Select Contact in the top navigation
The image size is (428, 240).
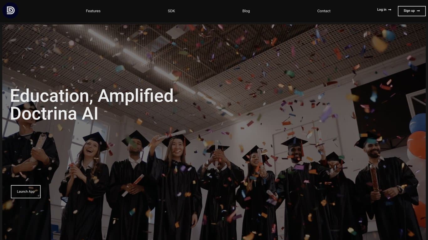click(x=324, y=11)
